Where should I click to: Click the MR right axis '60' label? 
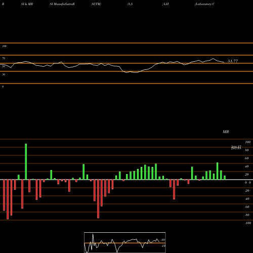[x=246, y=158]
